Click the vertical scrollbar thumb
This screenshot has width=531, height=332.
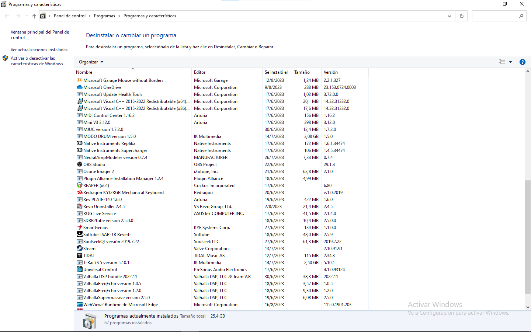528,237
